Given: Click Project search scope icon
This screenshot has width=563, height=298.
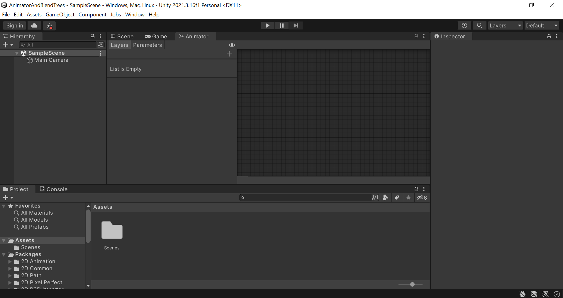Looking at the screenshot, I should click(375, 198).
